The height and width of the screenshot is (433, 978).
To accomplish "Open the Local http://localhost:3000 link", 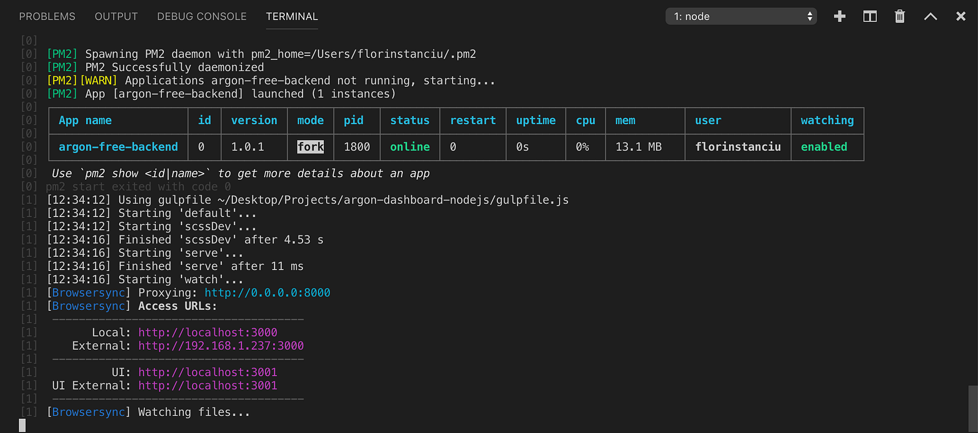I will click(208, 333).
